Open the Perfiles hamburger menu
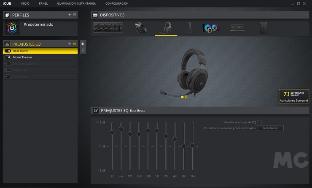312x188 pixels. (75, 15)
